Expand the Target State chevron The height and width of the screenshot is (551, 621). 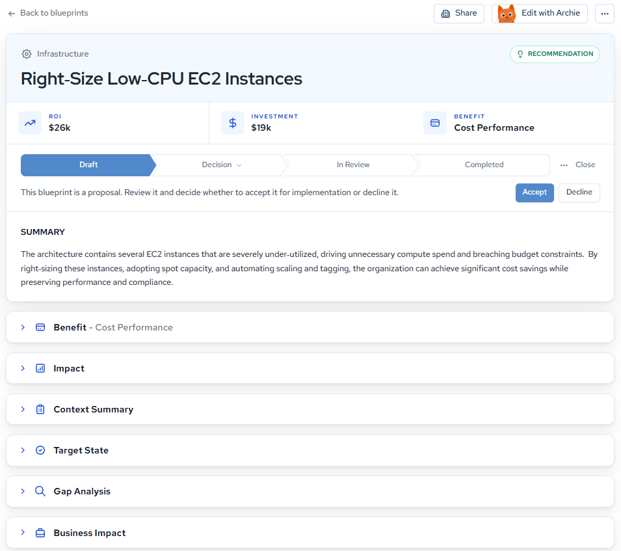23,450
